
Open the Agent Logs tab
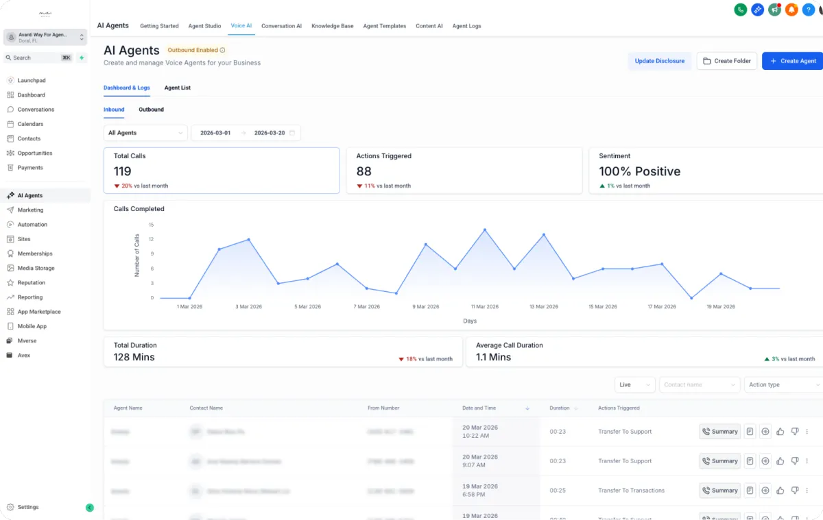(x=466, y=26)
